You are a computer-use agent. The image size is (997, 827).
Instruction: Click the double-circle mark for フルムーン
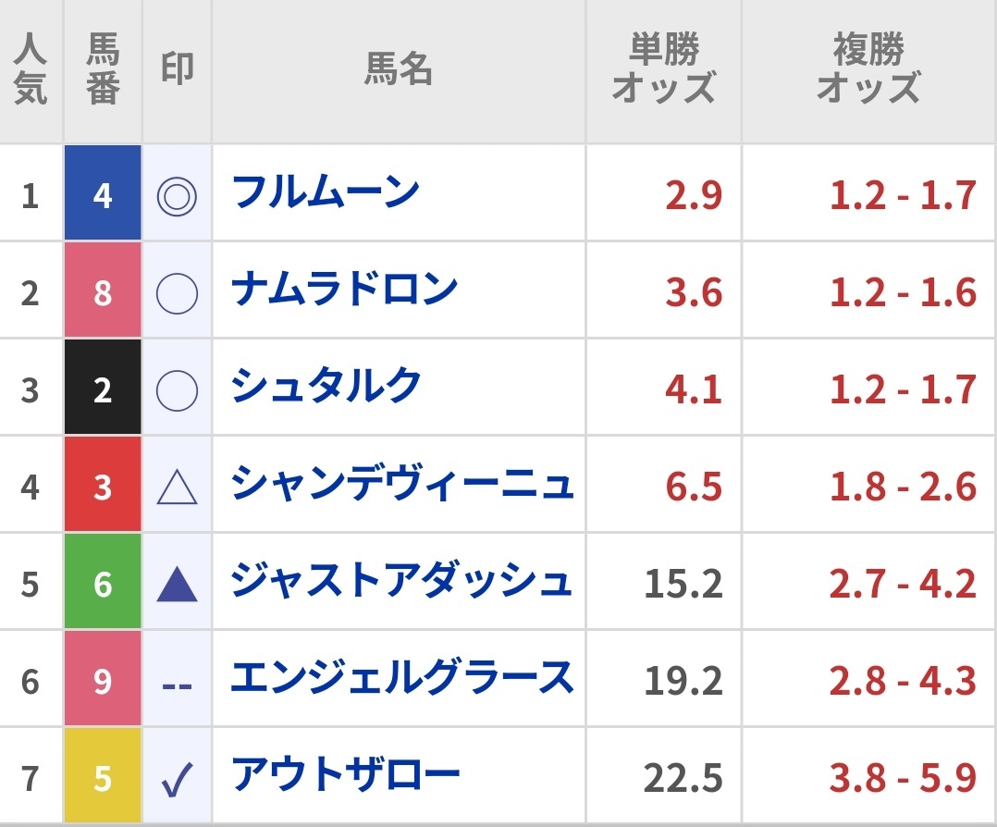[177, 196]
